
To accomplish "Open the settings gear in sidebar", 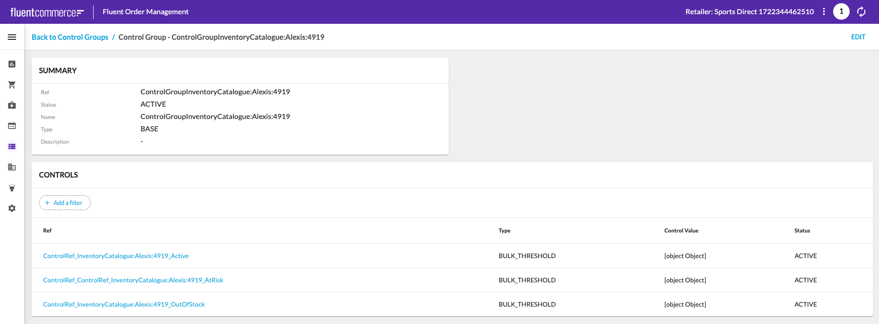I will coord(12,208).
